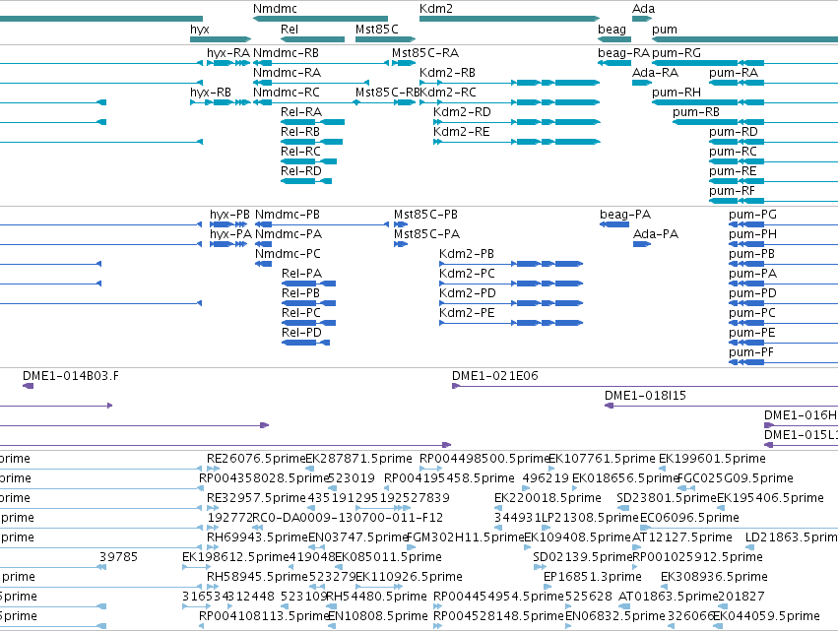Select the beag gene label
838x631 pixels.
(612, 30)
